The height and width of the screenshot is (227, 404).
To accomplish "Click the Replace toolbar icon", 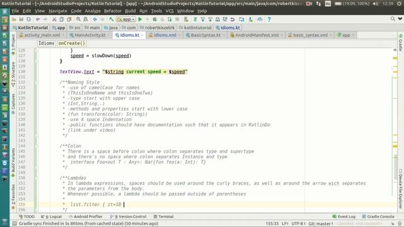I will pyautogui.click(x=86, y=20).
